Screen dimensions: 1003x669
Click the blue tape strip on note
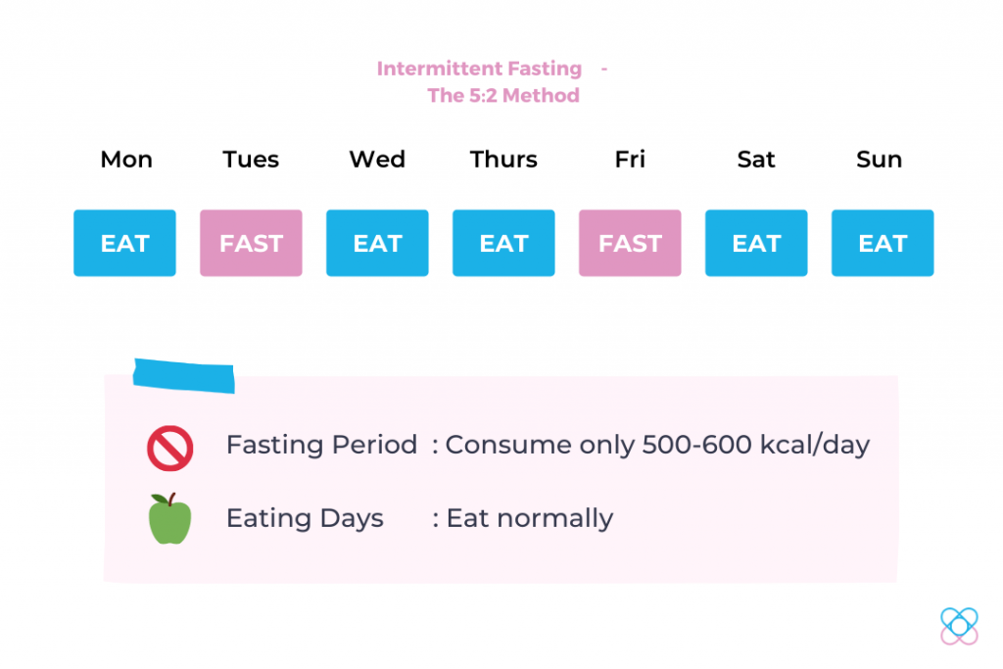[183, 376]
